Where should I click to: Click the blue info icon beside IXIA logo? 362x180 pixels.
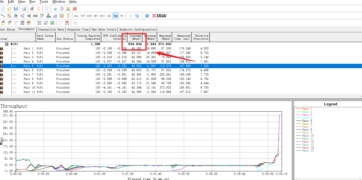tap(147, 16)
